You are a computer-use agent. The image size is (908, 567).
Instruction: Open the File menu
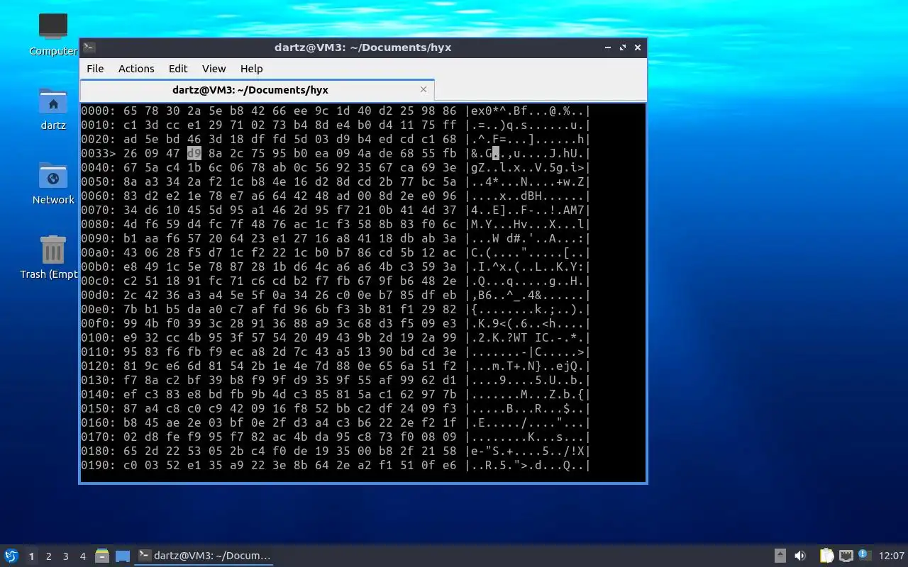pyautogui.click(x=95, y=69)
